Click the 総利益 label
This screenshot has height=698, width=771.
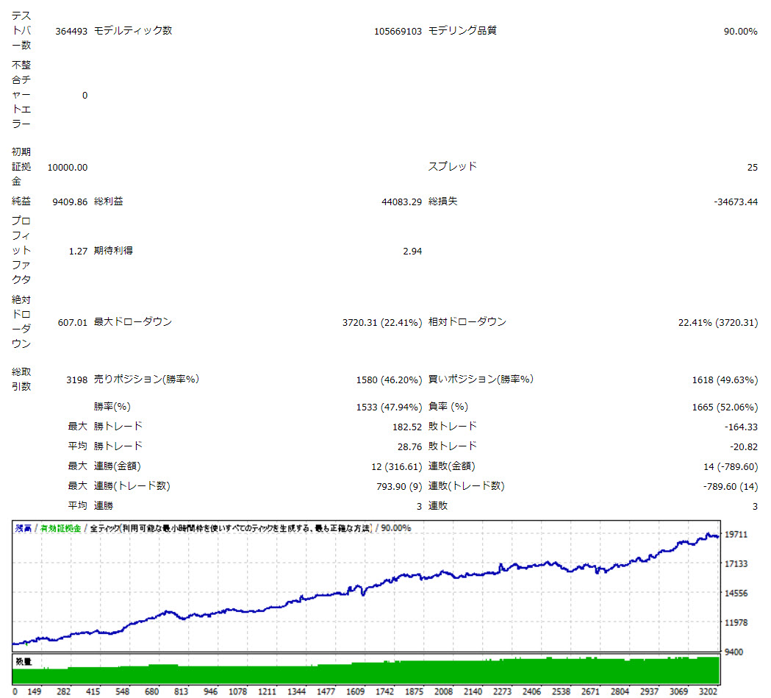click(108, 202)
